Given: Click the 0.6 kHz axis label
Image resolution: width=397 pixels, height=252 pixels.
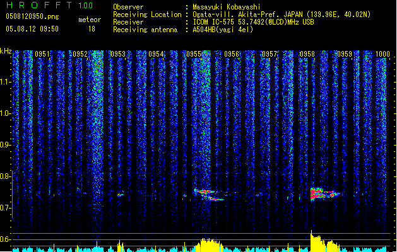Looking at the screenshot, I should click(x=5, y=239).
